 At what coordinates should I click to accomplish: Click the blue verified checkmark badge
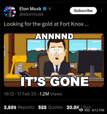click(x=44, y=9)
